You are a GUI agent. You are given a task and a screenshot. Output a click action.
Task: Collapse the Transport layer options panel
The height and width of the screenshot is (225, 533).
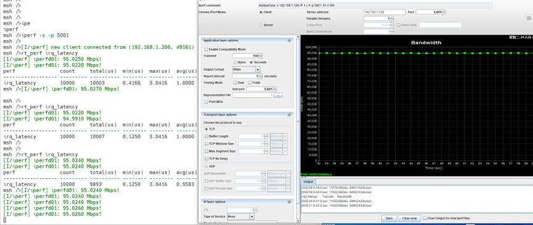click(289, 115)
